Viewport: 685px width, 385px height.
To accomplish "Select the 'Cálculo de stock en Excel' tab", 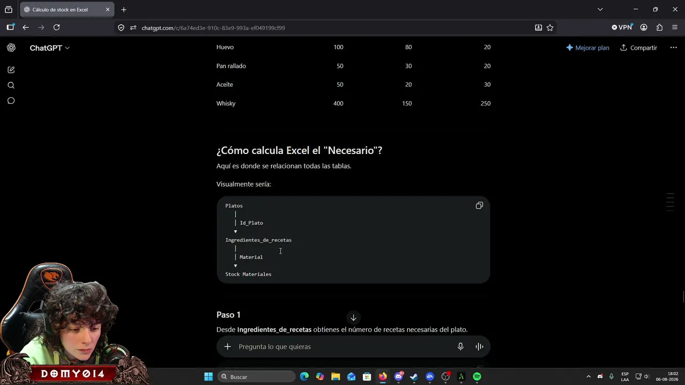I will point(66,10).
